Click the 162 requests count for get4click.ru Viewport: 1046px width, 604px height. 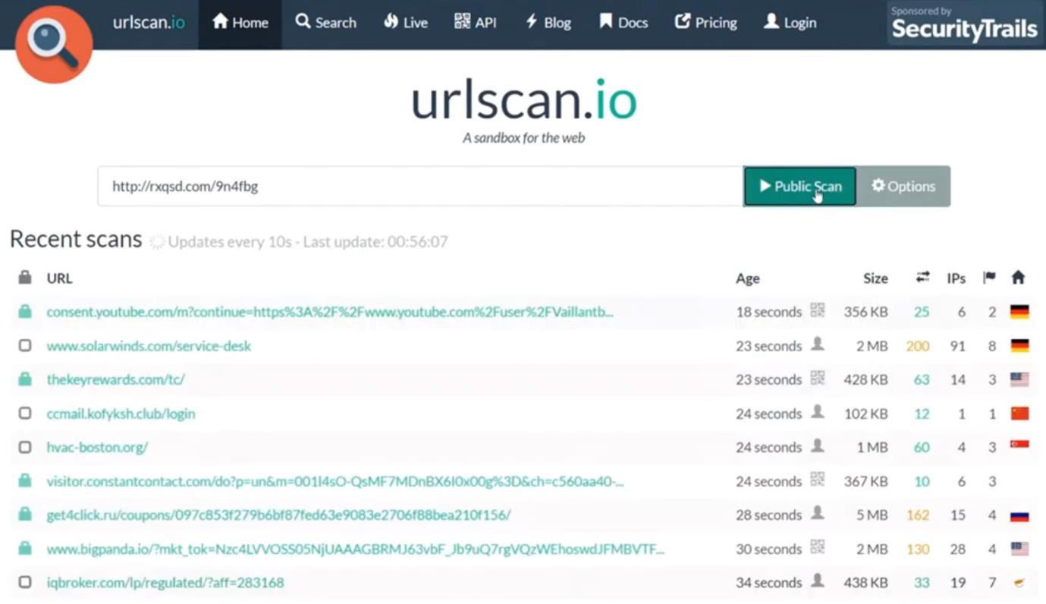[x=918, y=515]
